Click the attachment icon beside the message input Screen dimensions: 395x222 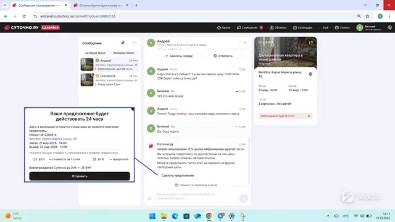point(149,199)
